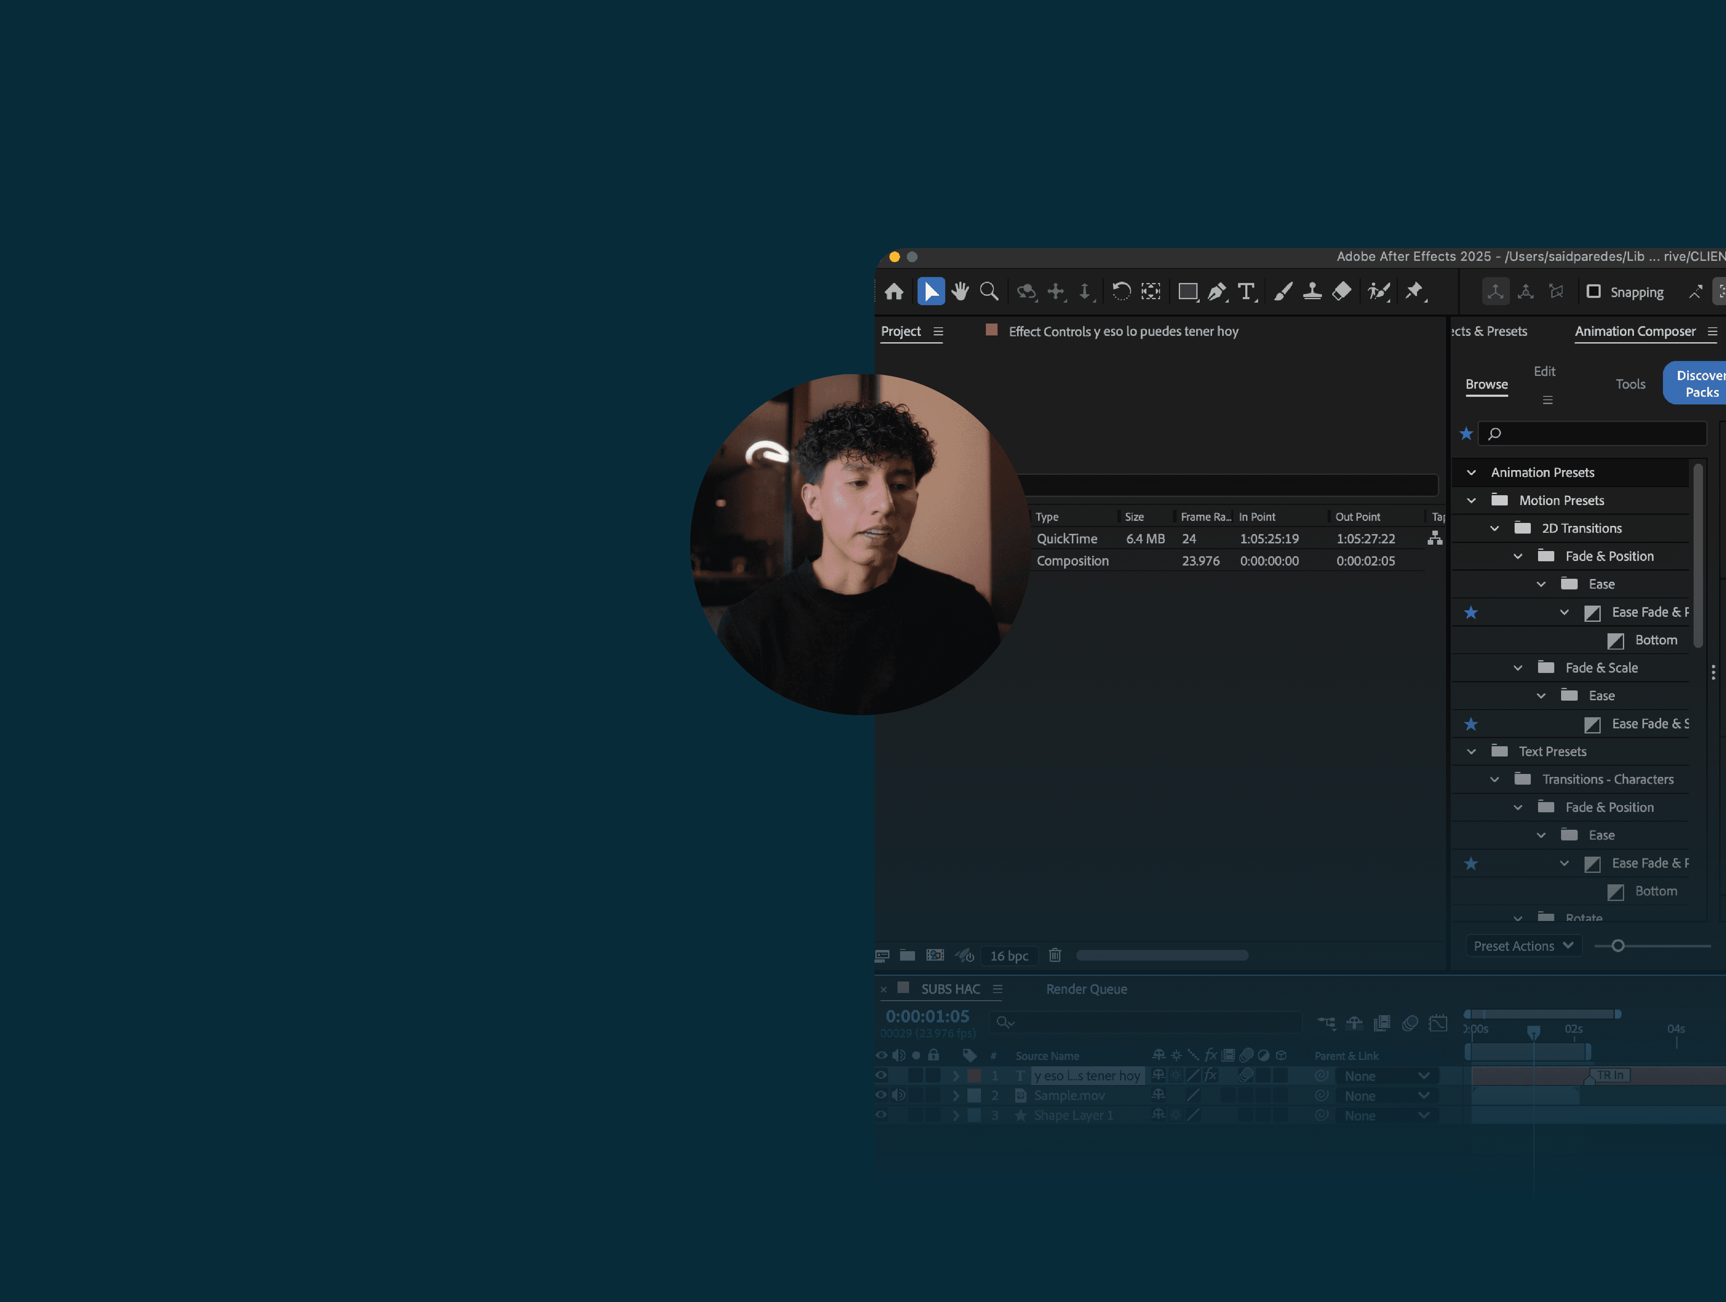Click the Home icon in toolbar
Image resolution: width=1726 pixels, height=1302 pixels.
click(x=894, y=292)
